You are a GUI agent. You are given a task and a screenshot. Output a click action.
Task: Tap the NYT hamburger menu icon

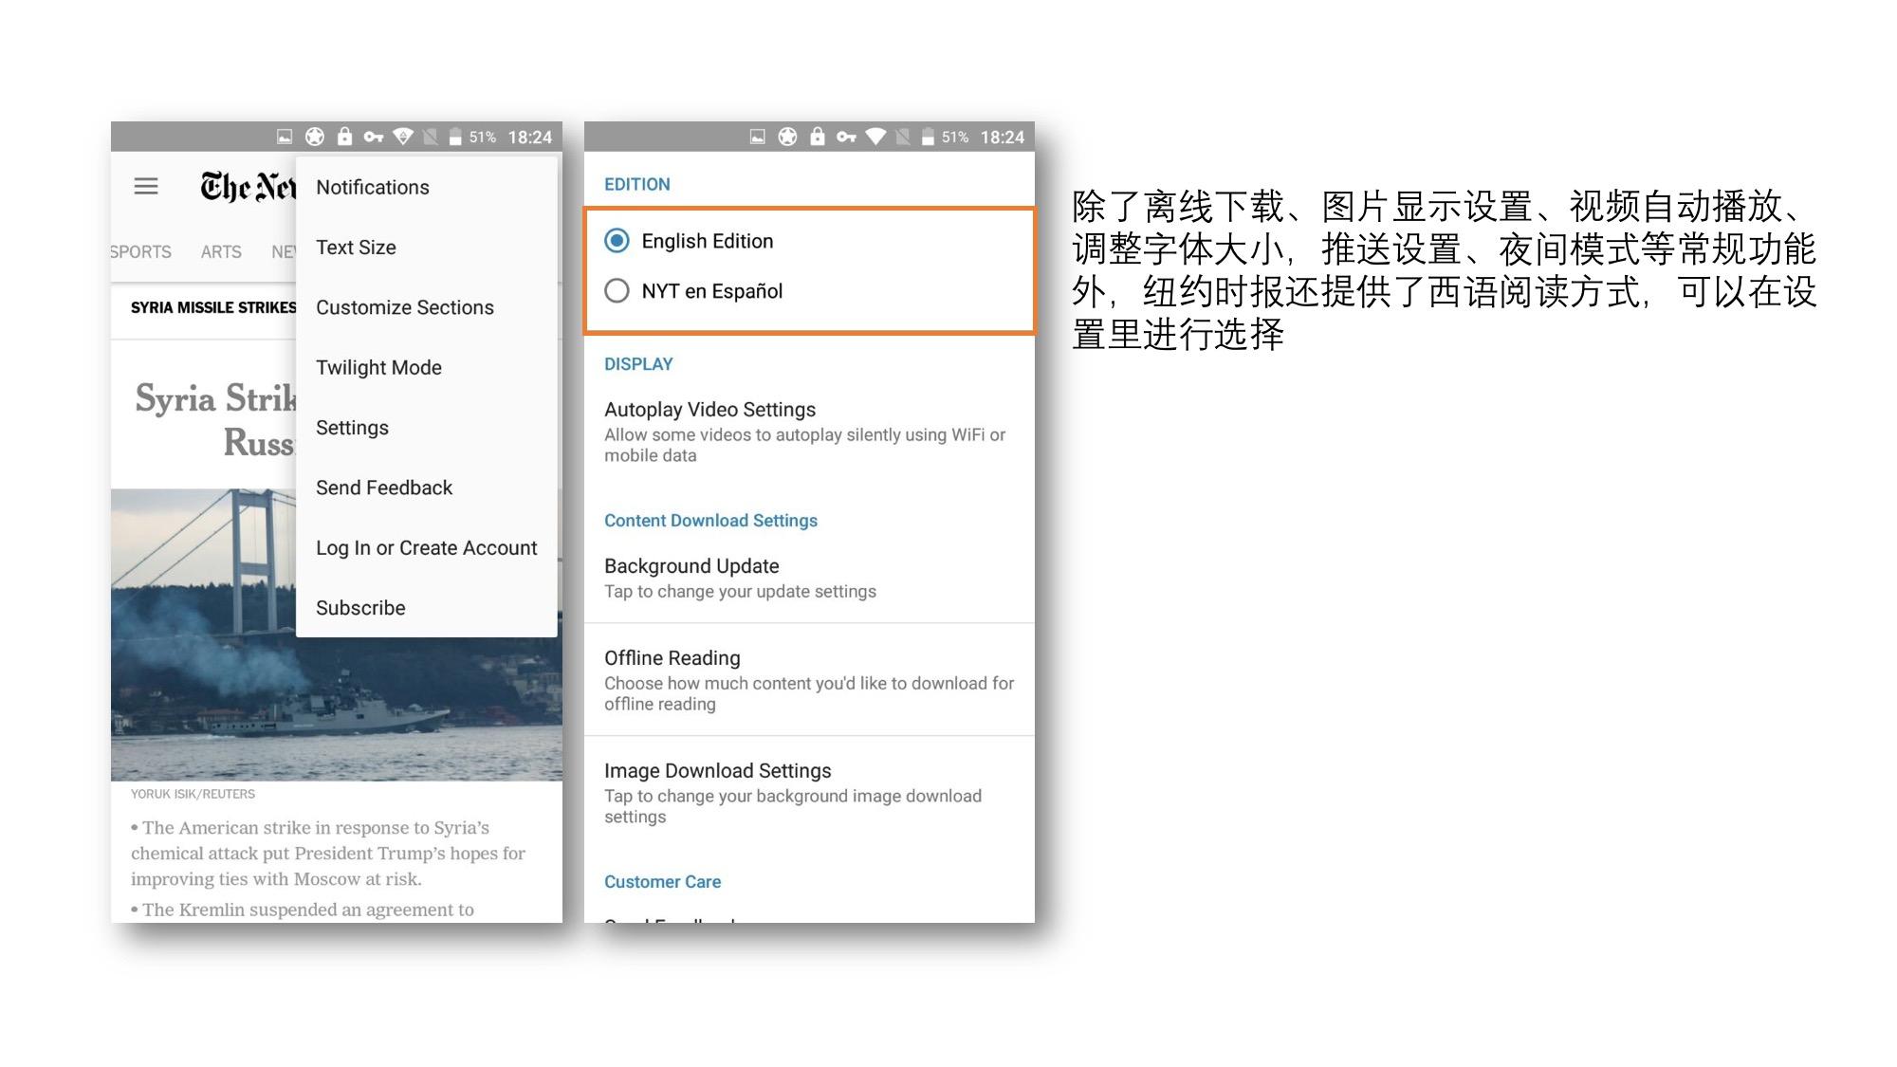147,186
